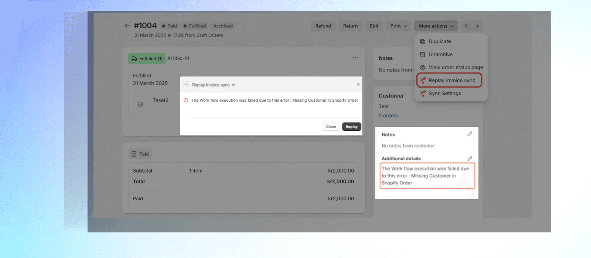Viewport: 591px width, 258px height.
Task: Click the Archived status tag
Action: (x=223, y=26)
